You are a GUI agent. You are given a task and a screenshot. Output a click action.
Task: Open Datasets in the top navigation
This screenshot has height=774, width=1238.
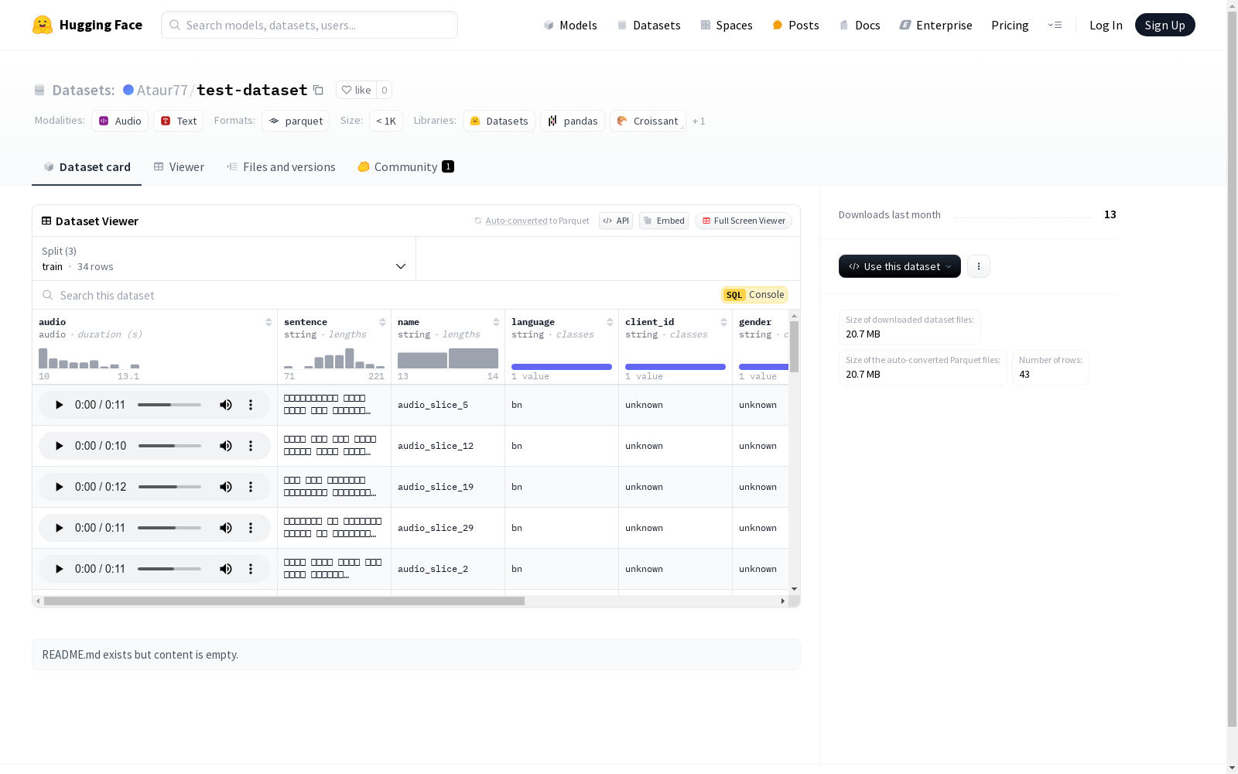(x=648, y=25)
